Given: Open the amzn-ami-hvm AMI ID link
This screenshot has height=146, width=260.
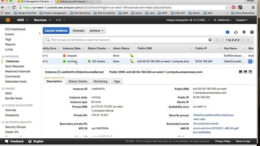Looking at the screenshot, I should click(x=216, y=130).
